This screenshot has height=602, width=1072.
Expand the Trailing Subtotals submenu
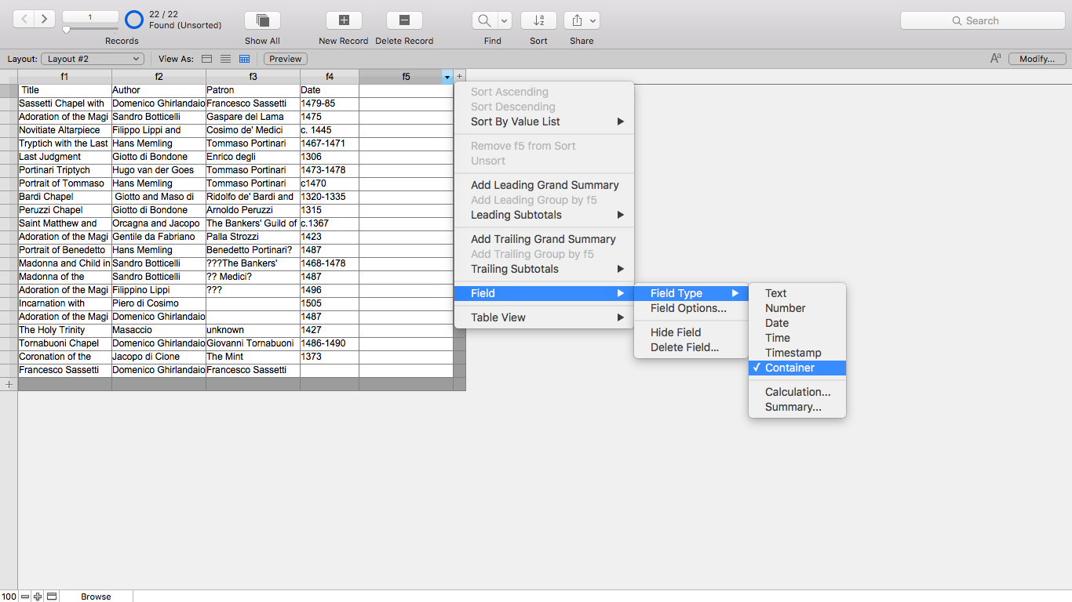point(544,269)
